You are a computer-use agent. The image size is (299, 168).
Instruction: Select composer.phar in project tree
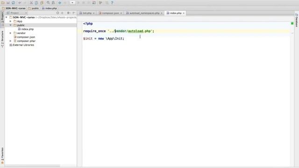(25, 41)
